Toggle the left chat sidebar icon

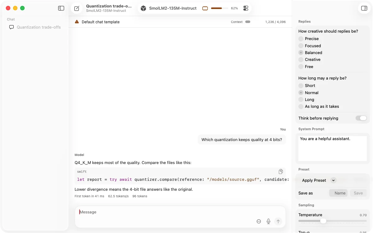tap(61, 8)
